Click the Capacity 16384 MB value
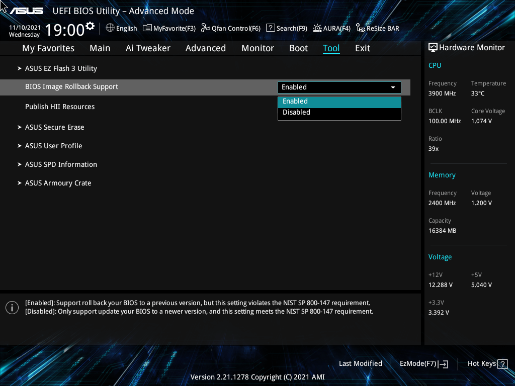 click(442, 231)
